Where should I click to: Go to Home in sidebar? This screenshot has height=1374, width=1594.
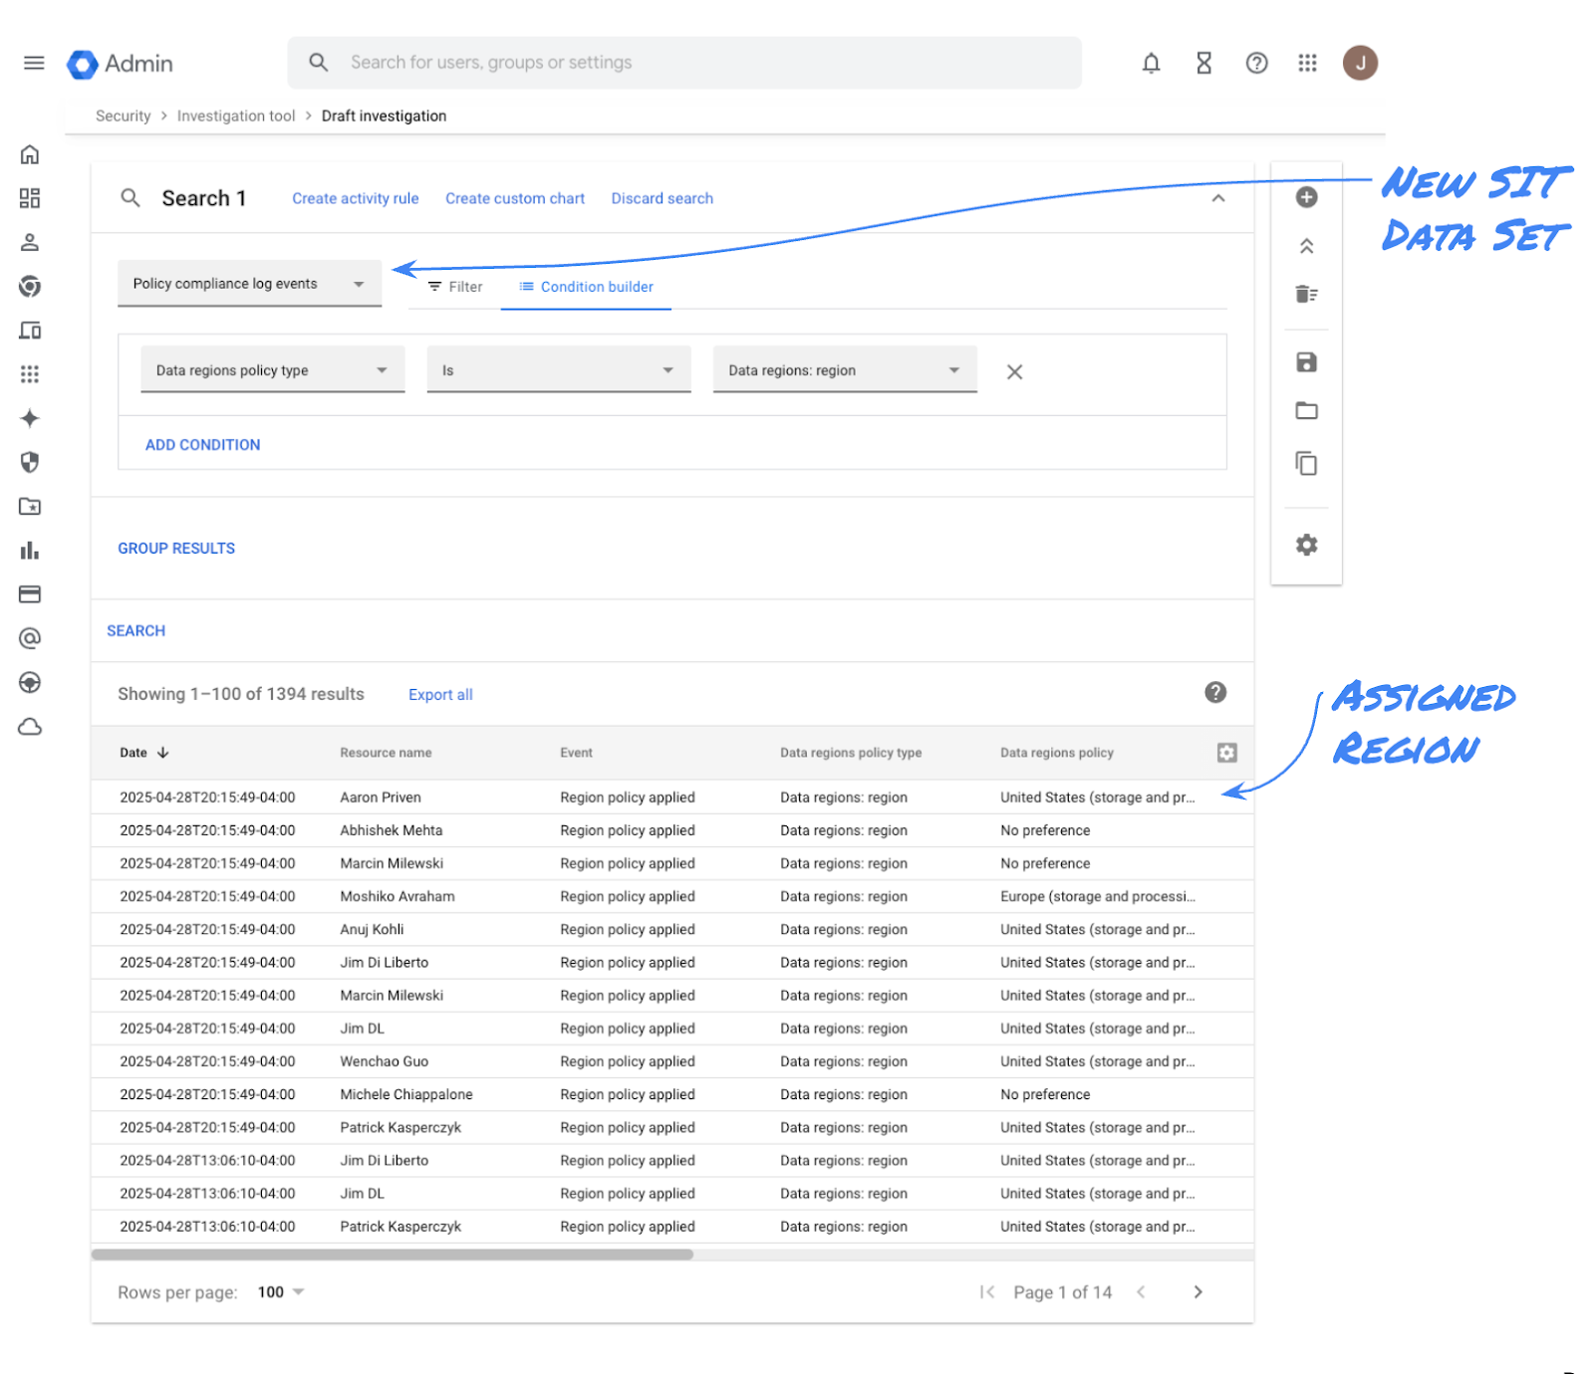[x=30, y=154]
